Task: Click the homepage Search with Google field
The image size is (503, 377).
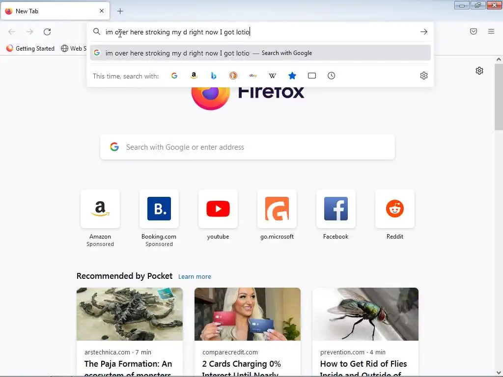Action: pyautogui.click(x=248, y=147)
